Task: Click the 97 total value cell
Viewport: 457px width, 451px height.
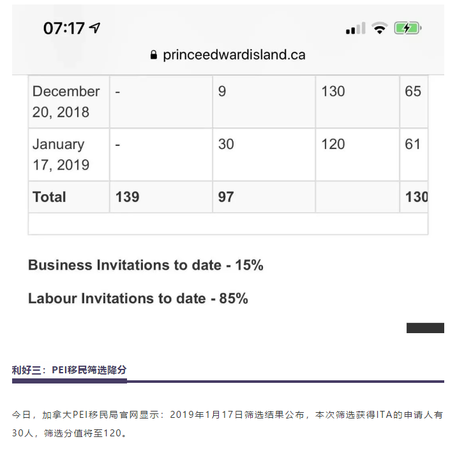Action: pyautogui.click(x=226, y=197)
